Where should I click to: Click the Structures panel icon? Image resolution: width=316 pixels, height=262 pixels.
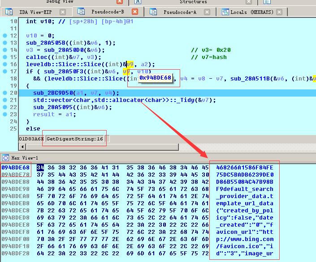tap(138, 2)
